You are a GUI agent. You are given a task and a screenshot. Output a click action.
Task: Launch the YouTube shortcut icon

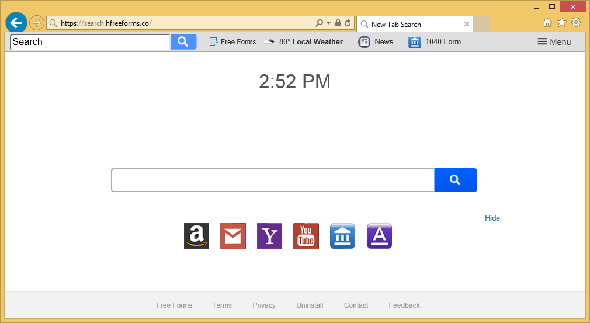pos(306,236)
